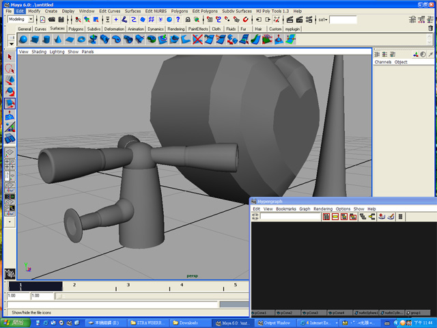Screen dimensions: 437x328
Task: Click the Save Scene disk icon
Action: tap(61, 20)
